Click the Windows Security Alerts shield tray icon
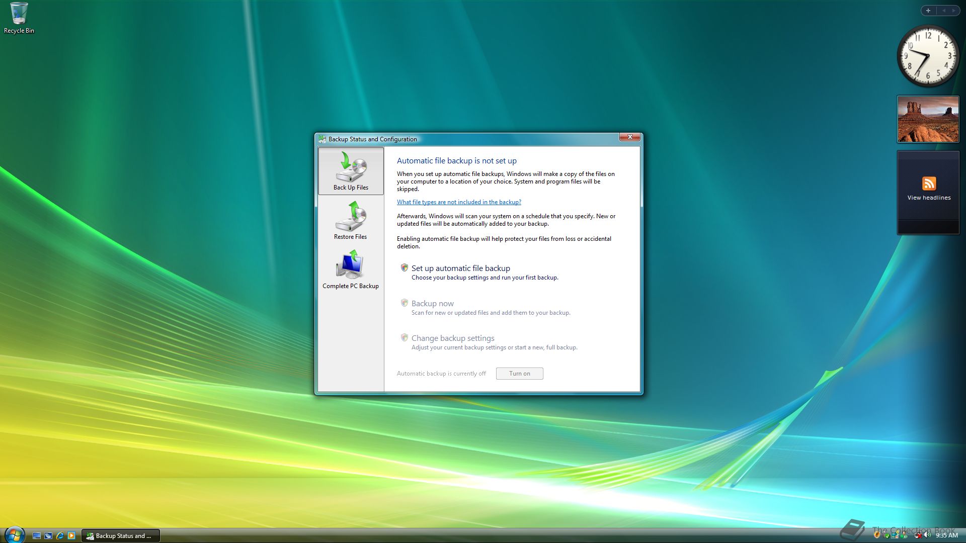 (x=877, y=535)
